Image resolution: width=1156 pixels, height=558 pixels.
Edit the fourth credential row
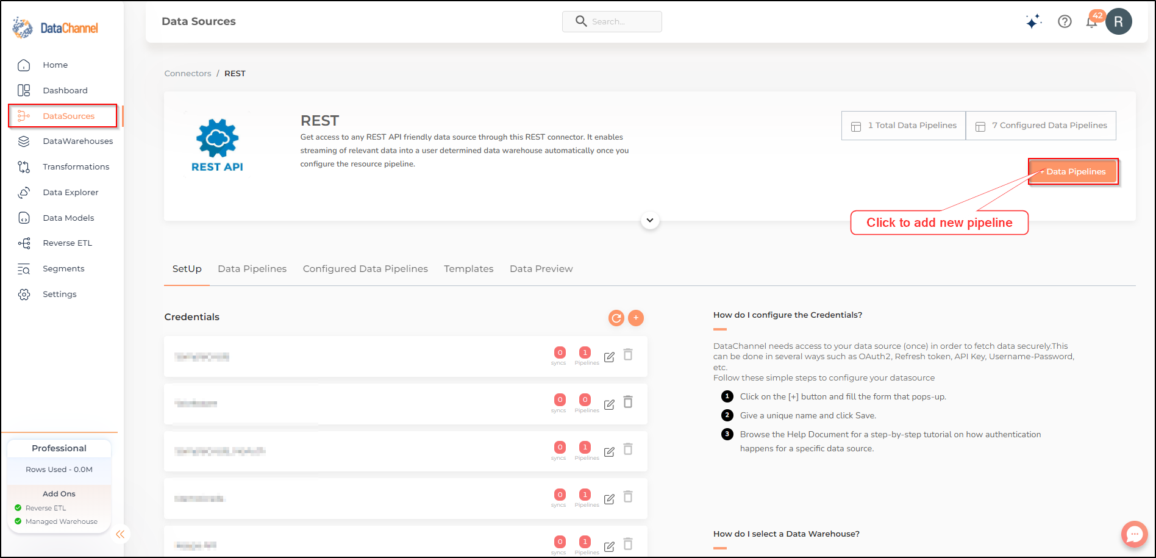(609, 499)
